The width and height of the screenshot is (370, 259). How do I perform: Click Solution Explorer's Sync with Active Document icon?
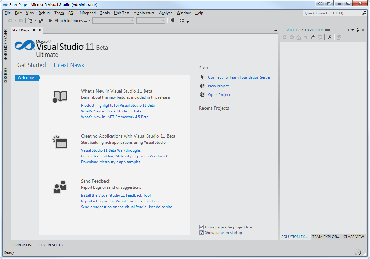click(313, 37)
